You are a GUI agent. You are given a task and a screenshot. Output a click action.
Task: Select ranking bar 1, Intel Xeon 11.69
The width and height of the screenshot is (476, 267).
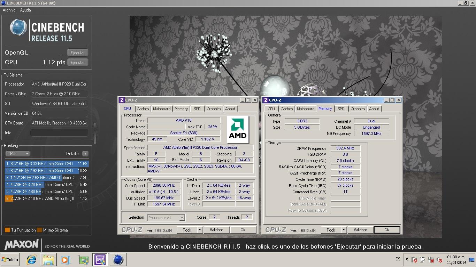click(47, 164)
